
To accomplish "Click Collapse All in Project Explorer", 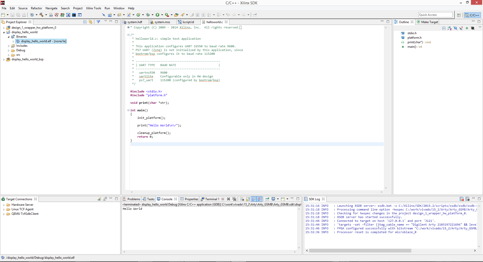I will (x=85, y=22).
